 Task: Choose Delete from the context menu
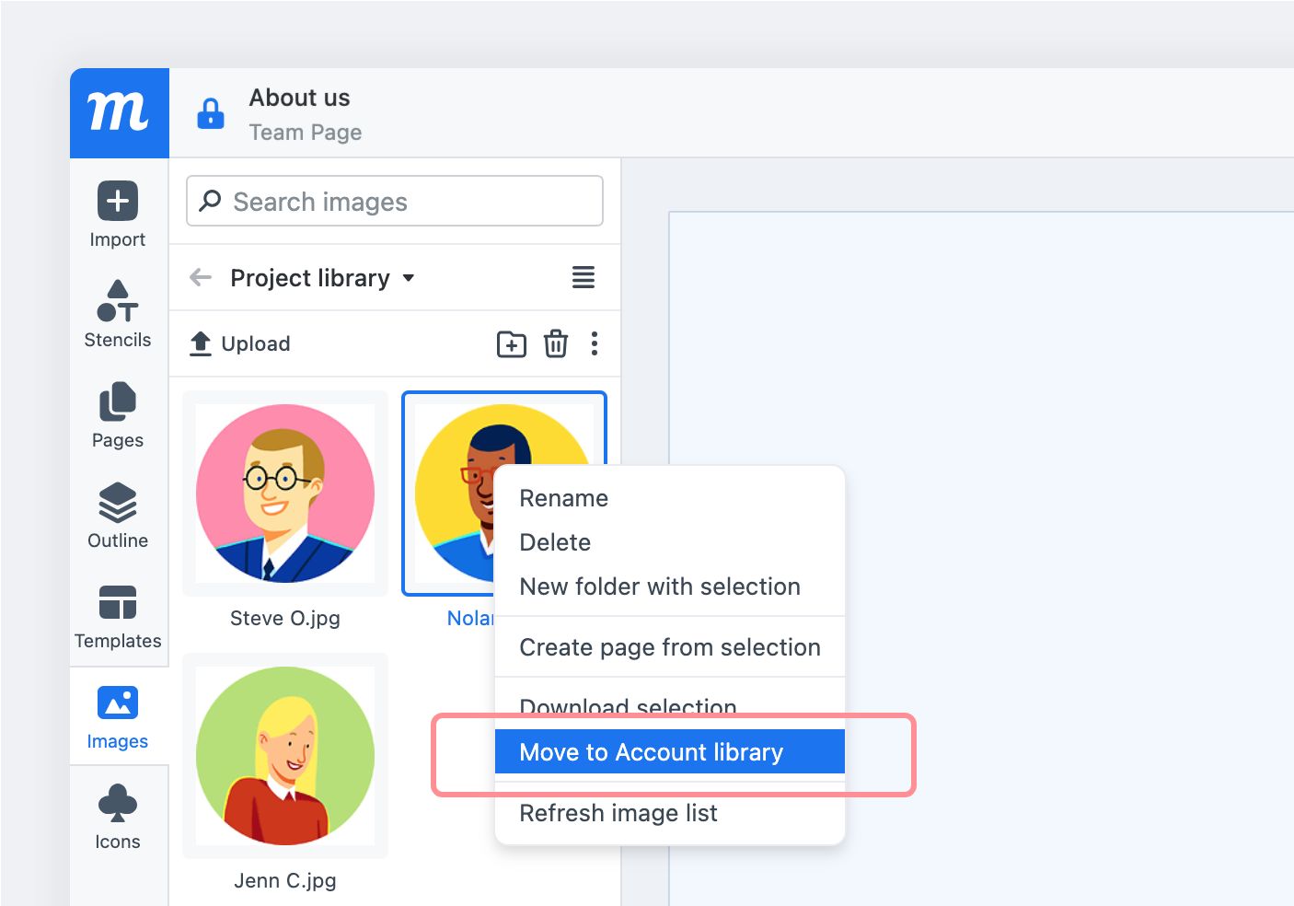coord(670,542)
